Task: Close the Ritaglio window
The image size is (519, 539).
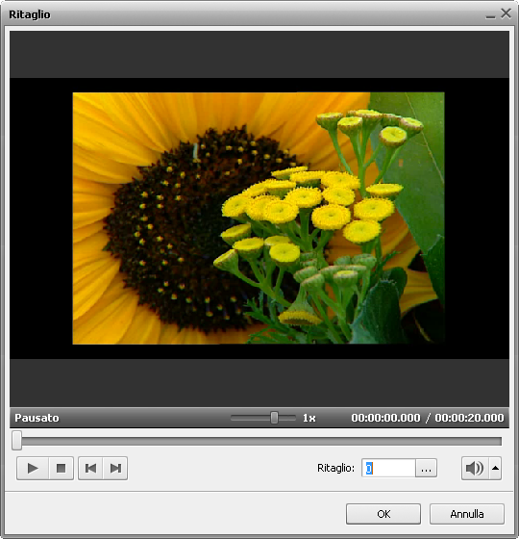Action: (x=506, y=13)
